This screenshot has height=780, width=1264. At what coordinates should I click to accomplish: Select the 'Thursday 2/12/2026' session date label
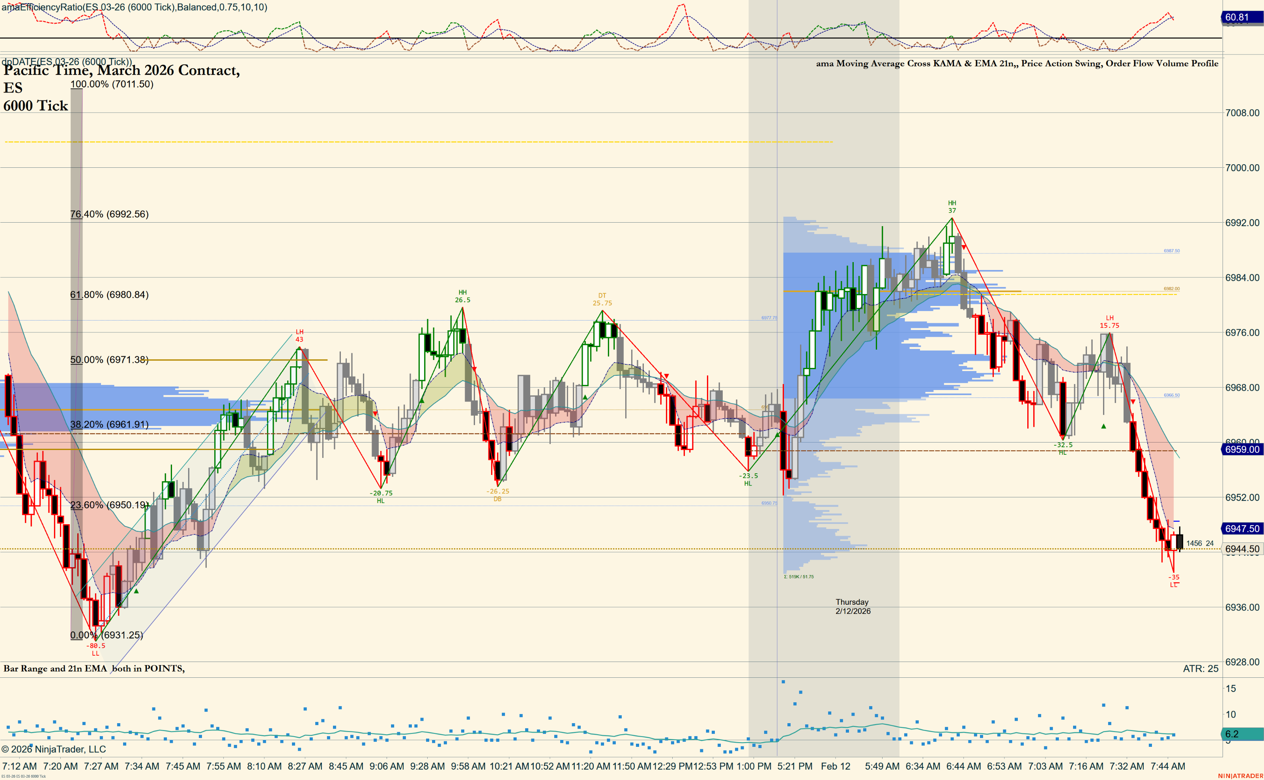point(853,607)
